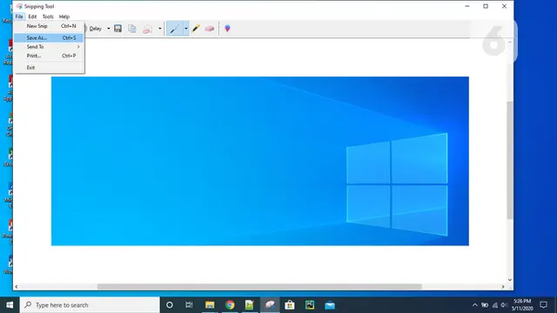Choose New Snip in File menu

point(49,26)
